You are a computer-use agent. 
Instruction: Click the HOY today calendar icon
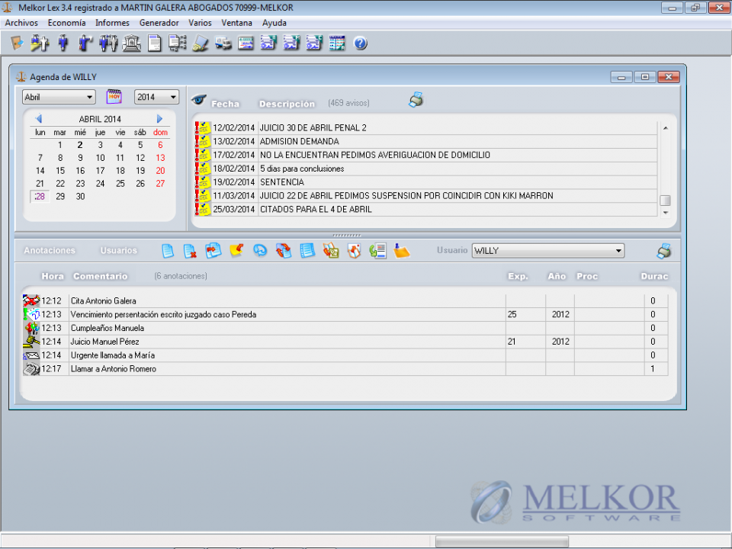(114, 97)
